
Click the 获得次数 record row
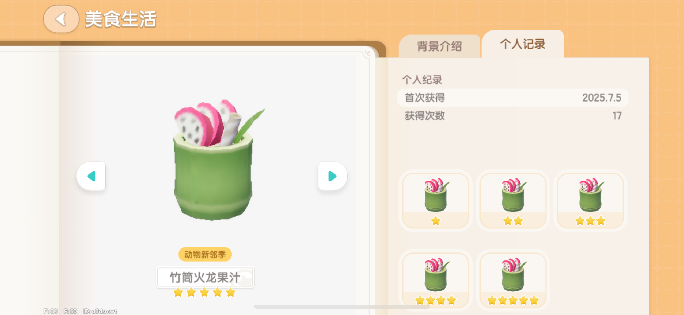(513, 116)
